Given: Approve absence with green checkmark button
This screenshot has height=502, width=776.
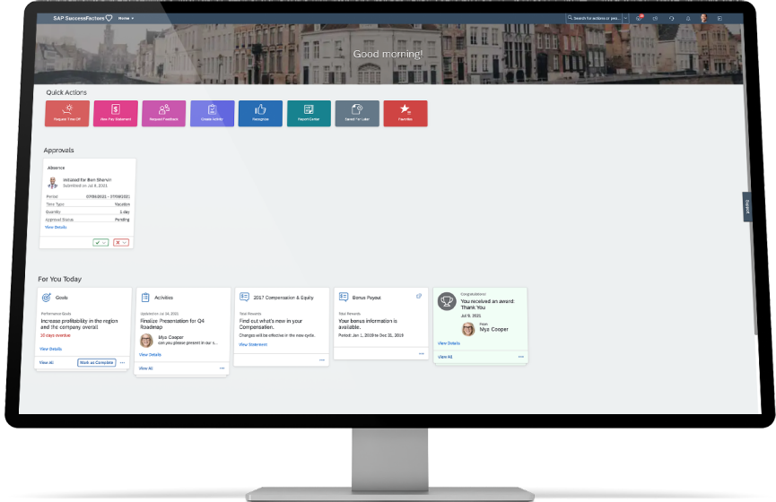Looking at the screenshot, I should click(100, 242).
